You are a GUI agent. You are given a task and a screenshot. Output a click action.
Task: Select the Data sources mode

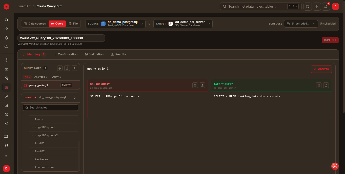[35, 24]
